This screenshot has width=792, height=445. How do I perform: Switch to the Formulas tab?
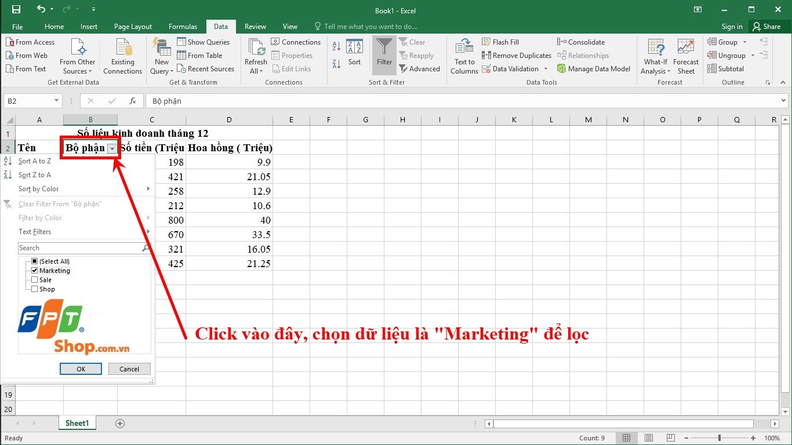183,27
